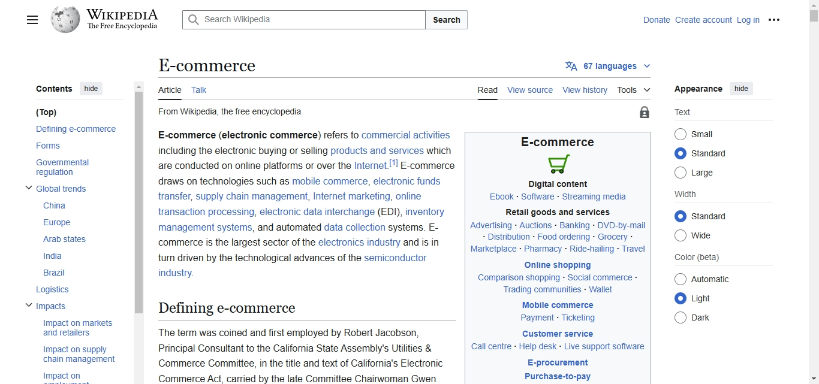The width and height of the screenshot is (819, 384).
Task: Click the Log in link
Action: click(x=748, y=20)
